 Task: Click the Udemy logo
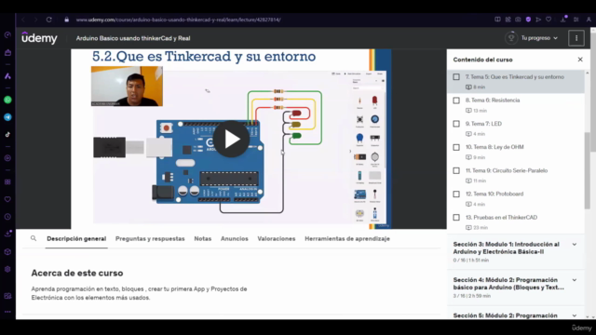click(x=39, y=38)
